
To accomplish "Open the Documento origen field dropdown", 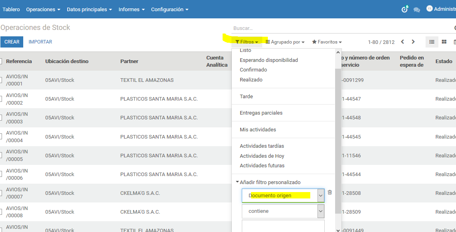I will (283, 196).
